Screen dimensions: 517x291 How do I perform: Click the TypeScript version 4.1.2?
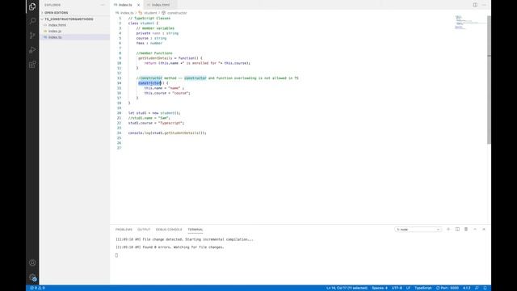[x=467, y=288]
